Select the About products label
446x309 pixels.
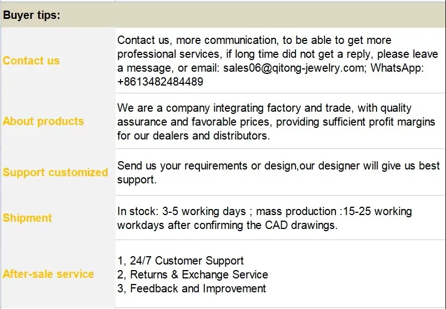click(x=43, y=121)
